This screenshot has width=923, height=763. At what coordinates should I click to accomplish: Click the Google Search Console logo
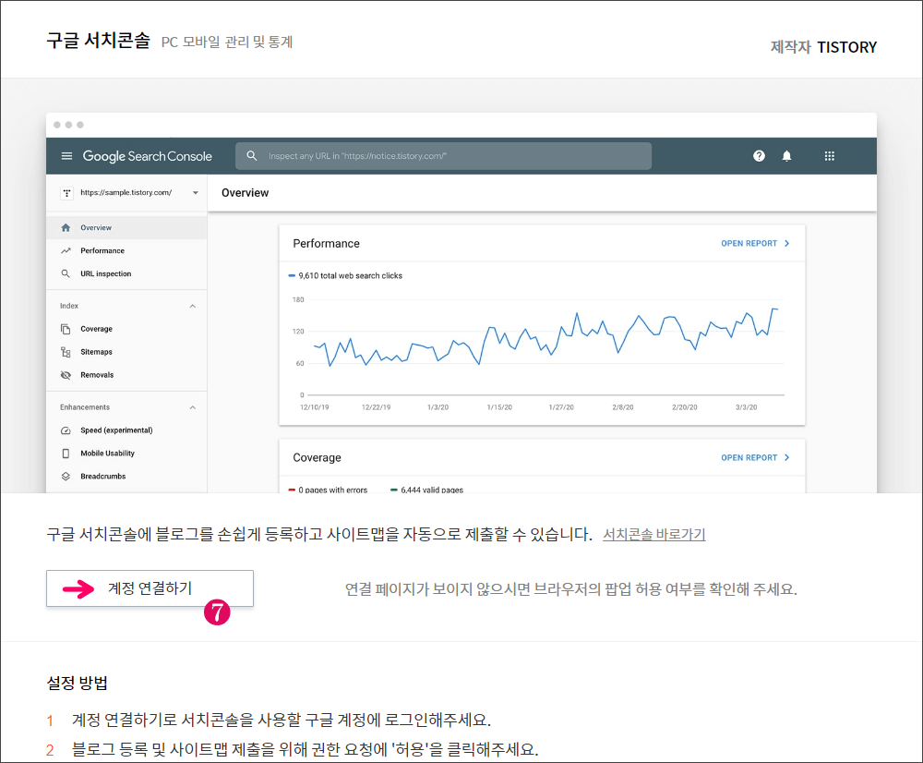[147, 156]
